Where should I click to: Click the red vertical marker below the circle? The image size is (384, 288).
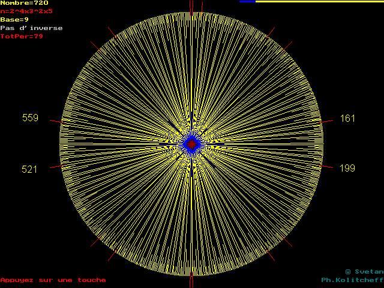(x=191, y=282)
